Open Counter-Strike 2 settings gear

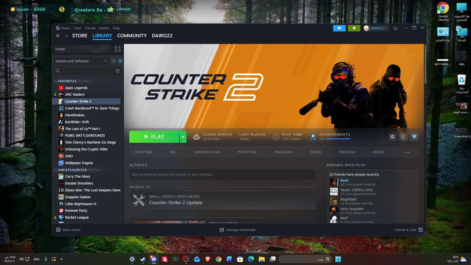392,137
